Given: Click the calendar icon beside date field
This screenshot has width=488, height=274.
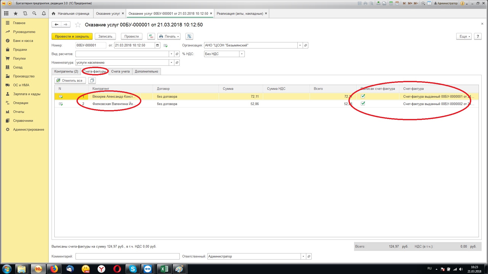Looking at the screenshot, I should [158, 45].
